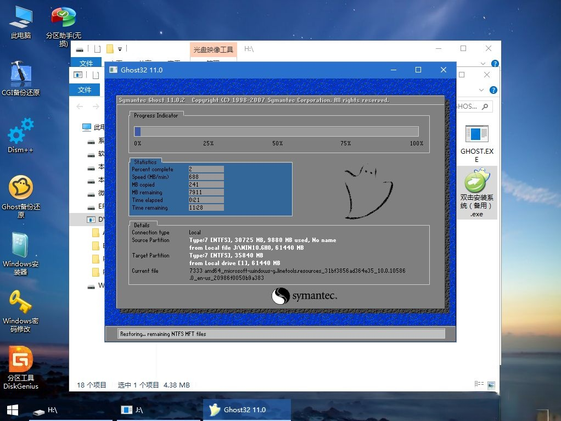This screenshot has height=421, width=561.
Task: Select 此电脑 in navigation tree
Action: [x=93, y=127]
